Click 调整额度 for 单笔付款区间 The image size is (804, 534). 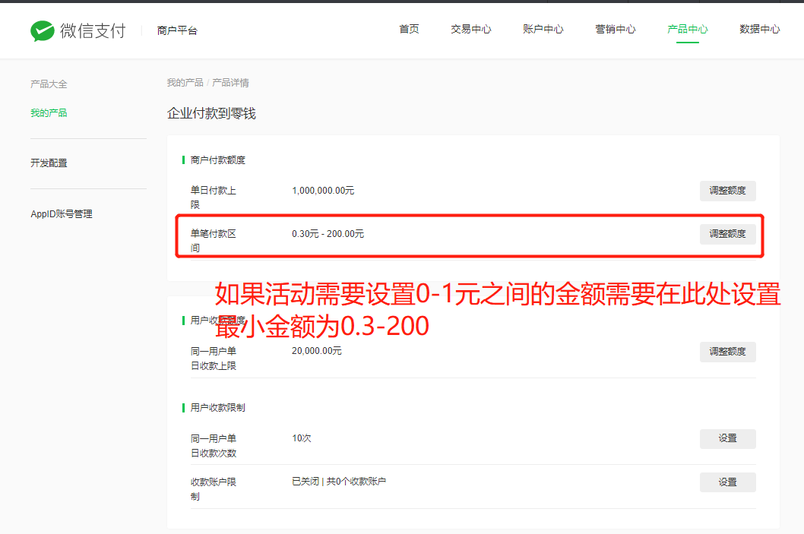(727, 234)
